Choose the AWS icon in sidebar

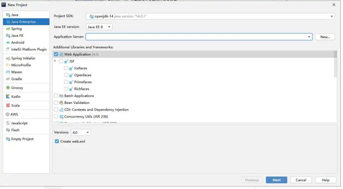8,114
